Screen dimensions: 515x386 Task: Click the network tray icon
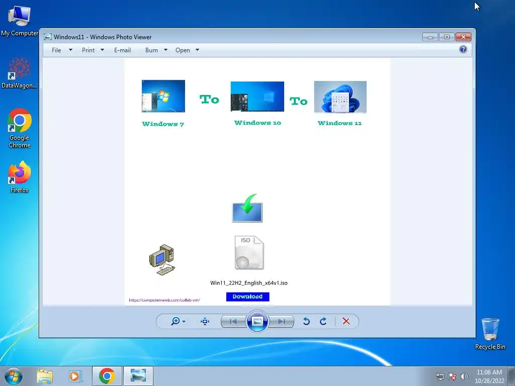pyautogui.click(x=440, y=376)
